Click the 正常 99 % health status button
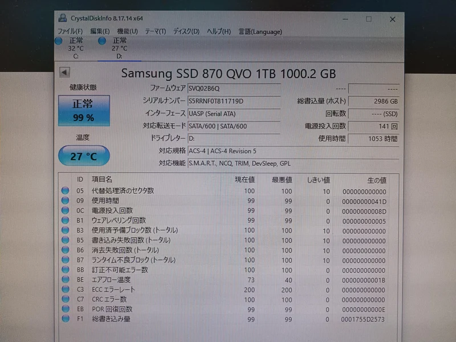456x342 pixels. click(x=84, y=111)
